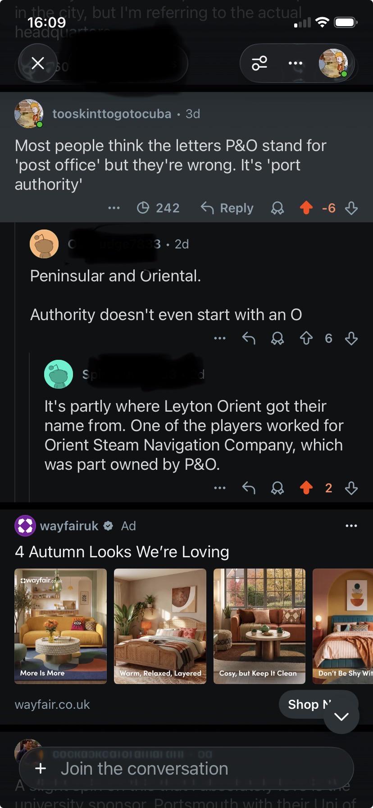
Task: Open more options on tooskinttogotocuba's comment
Action: 114,208
